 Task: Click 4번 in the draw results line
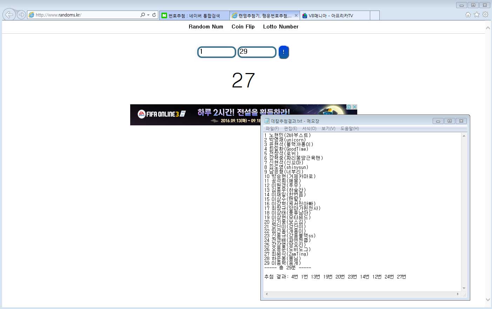[x=294, y=277]
